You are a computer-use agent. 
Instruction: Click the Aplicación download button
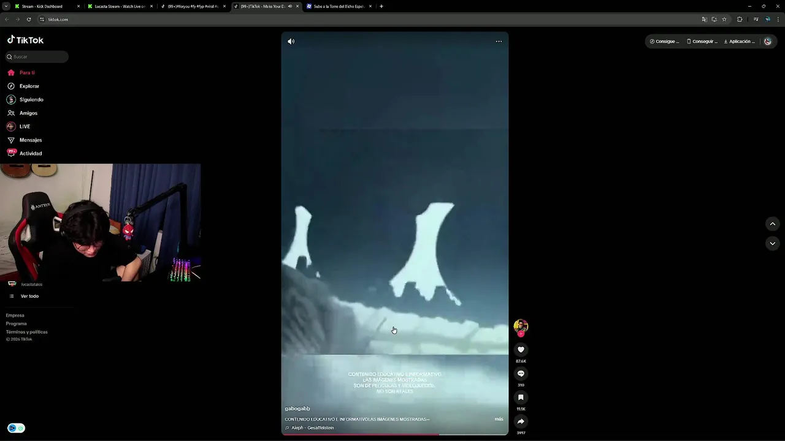click(739, 42)
